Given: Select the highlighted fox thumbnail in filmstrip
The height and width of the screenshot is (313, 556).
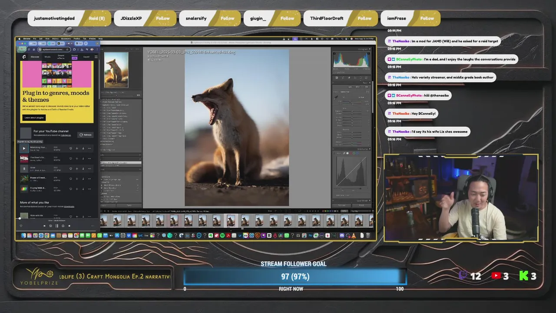Looking at the screenshot, I should point(231,220).
